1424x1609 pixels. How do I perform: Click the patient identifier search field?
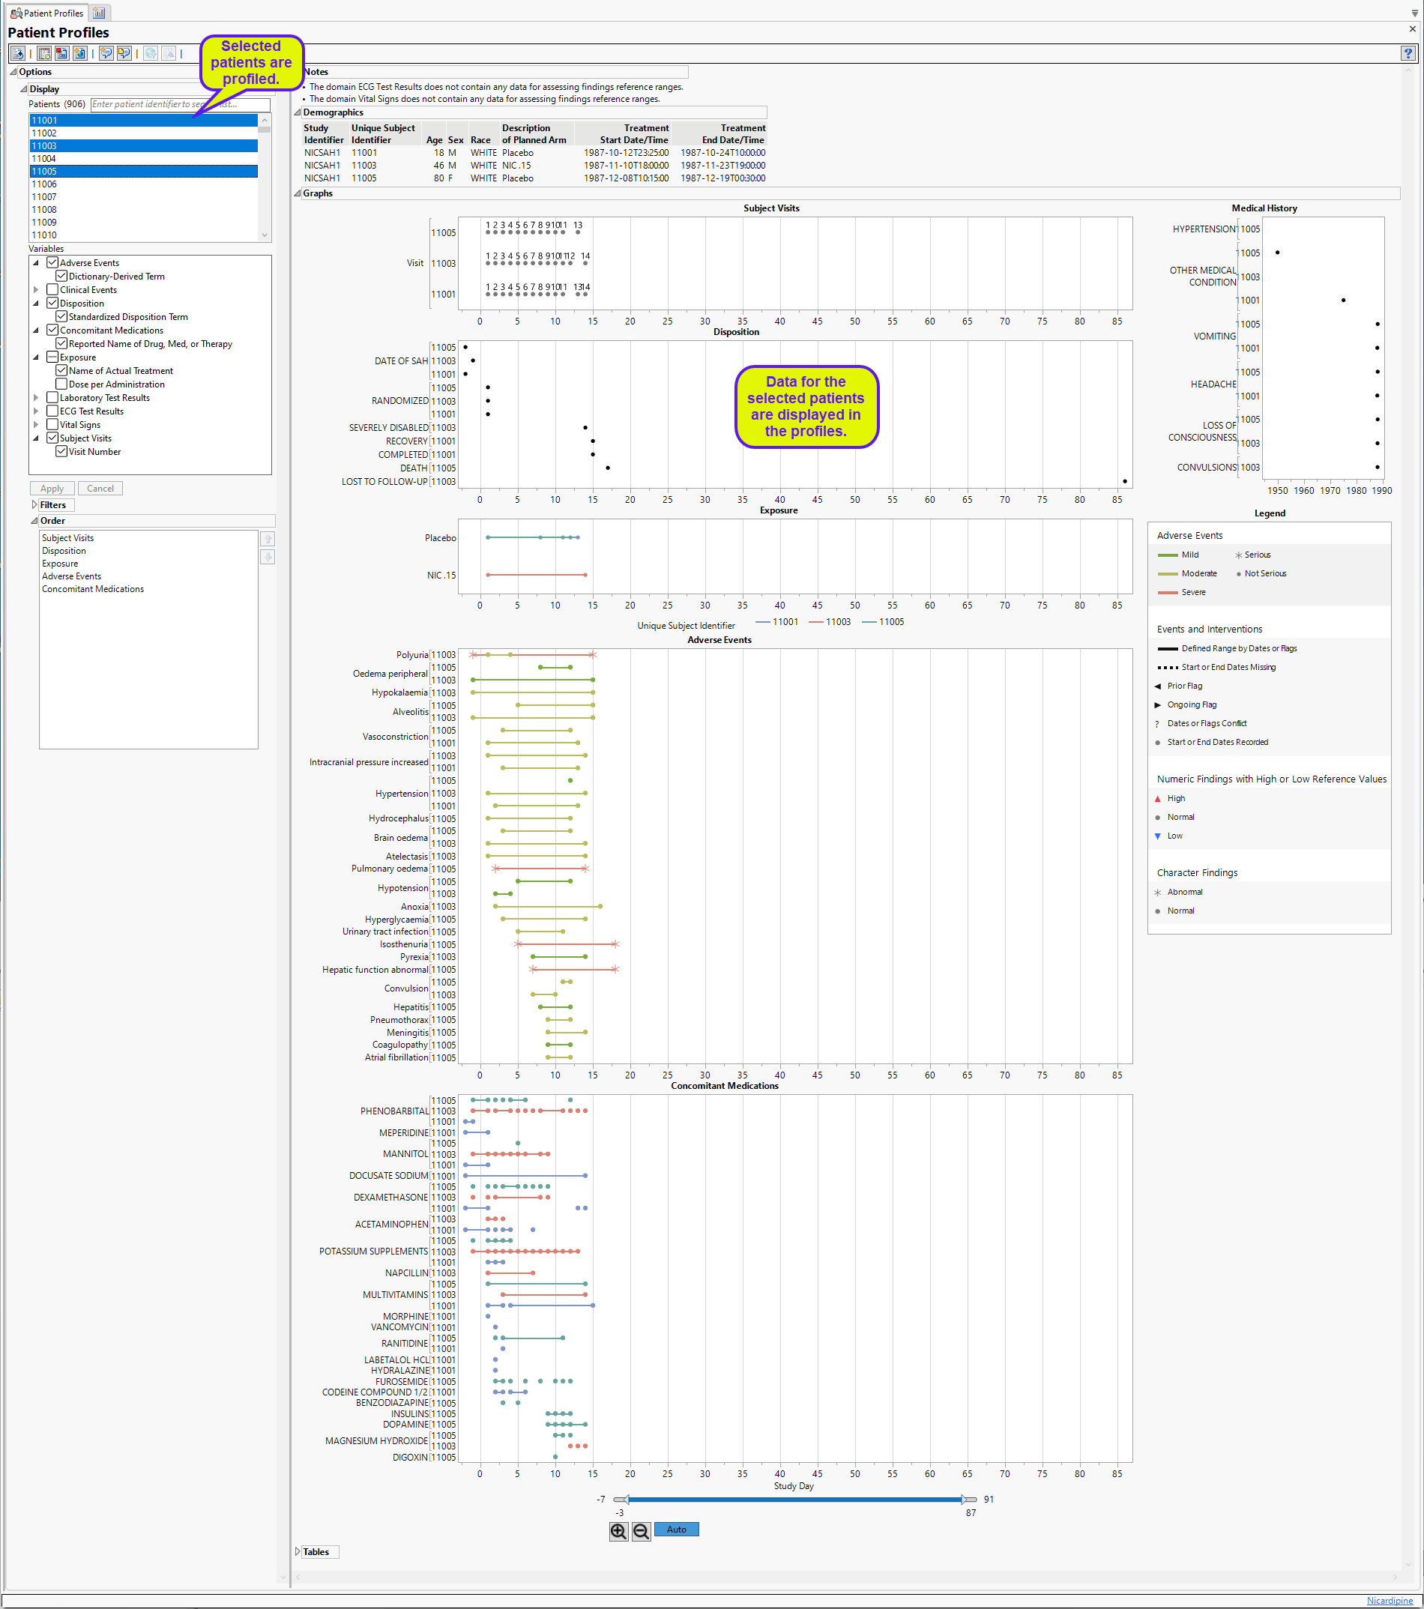[x=179, y=104]
